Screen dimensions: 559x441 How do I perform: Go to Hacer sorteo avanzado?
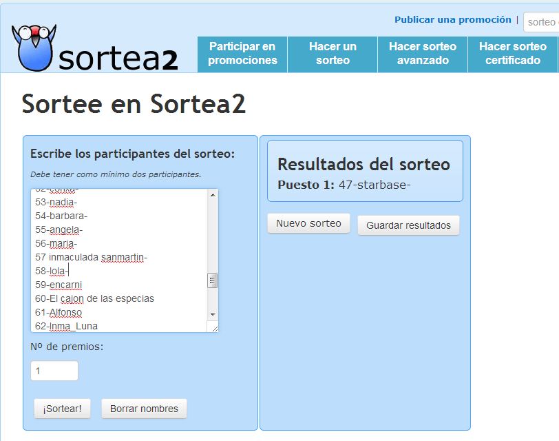tap(423, 54)
